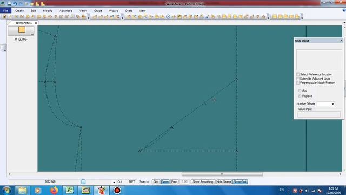This screenshot has width=346, height=195.
Task: Click the Undo arrow icon
Action: (x=15, y=4)
